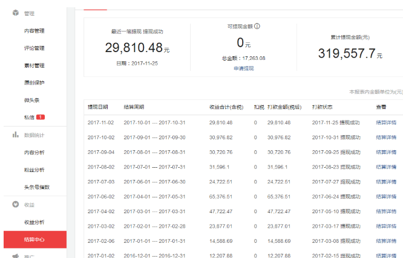The width and height of the screenshot is (403, 258).
Task: Go to 评论管理 in the sidebar
Action: 34,48
